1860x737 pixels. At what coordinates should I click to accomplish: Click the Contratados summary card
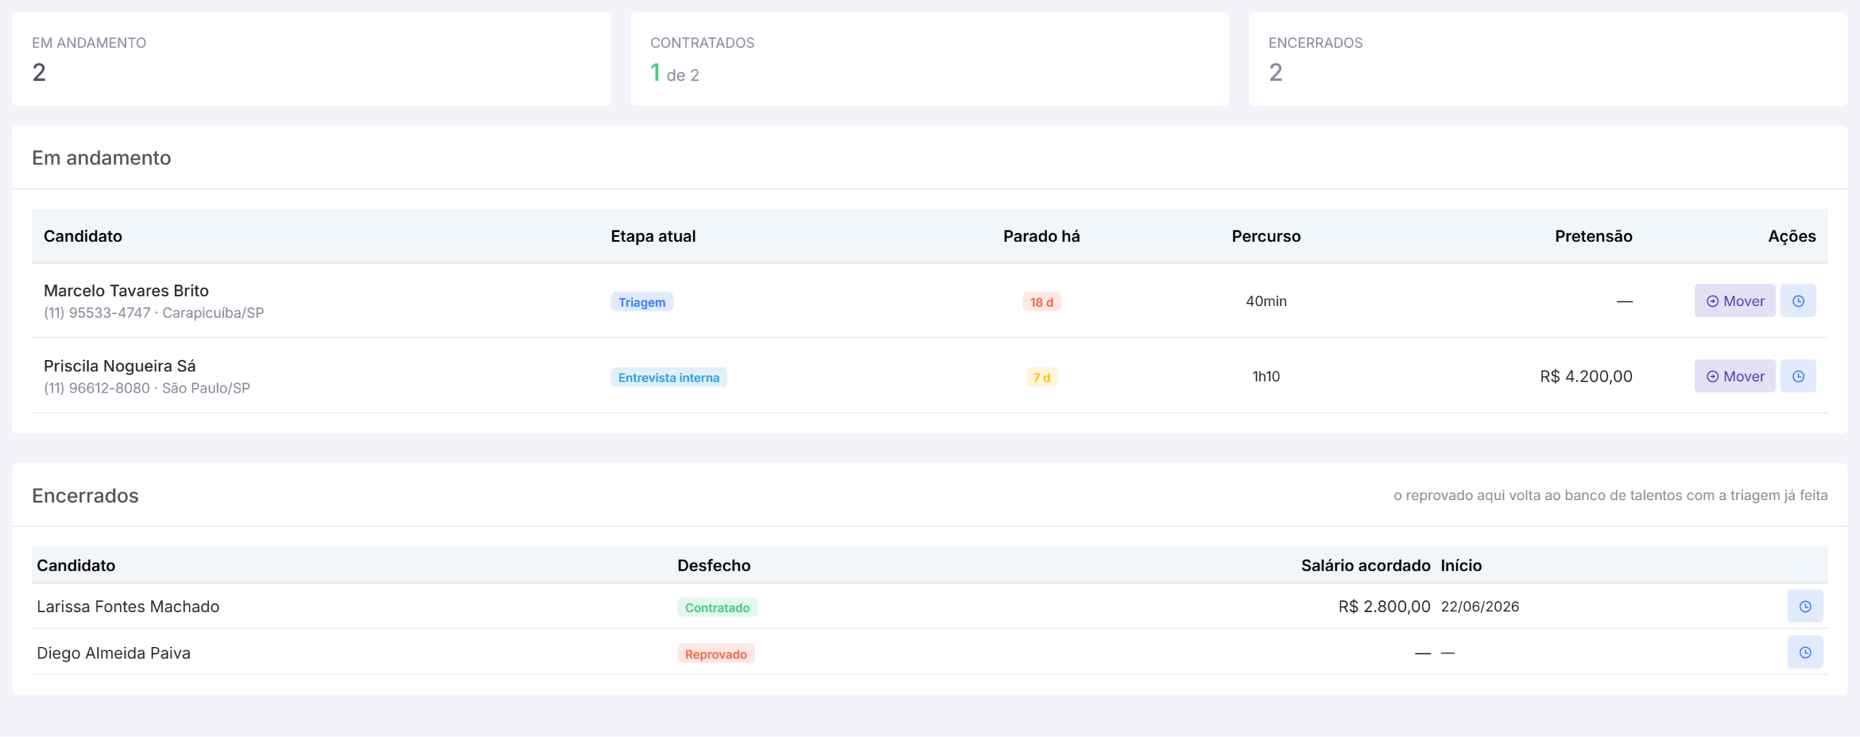click(x=929, y=59)
